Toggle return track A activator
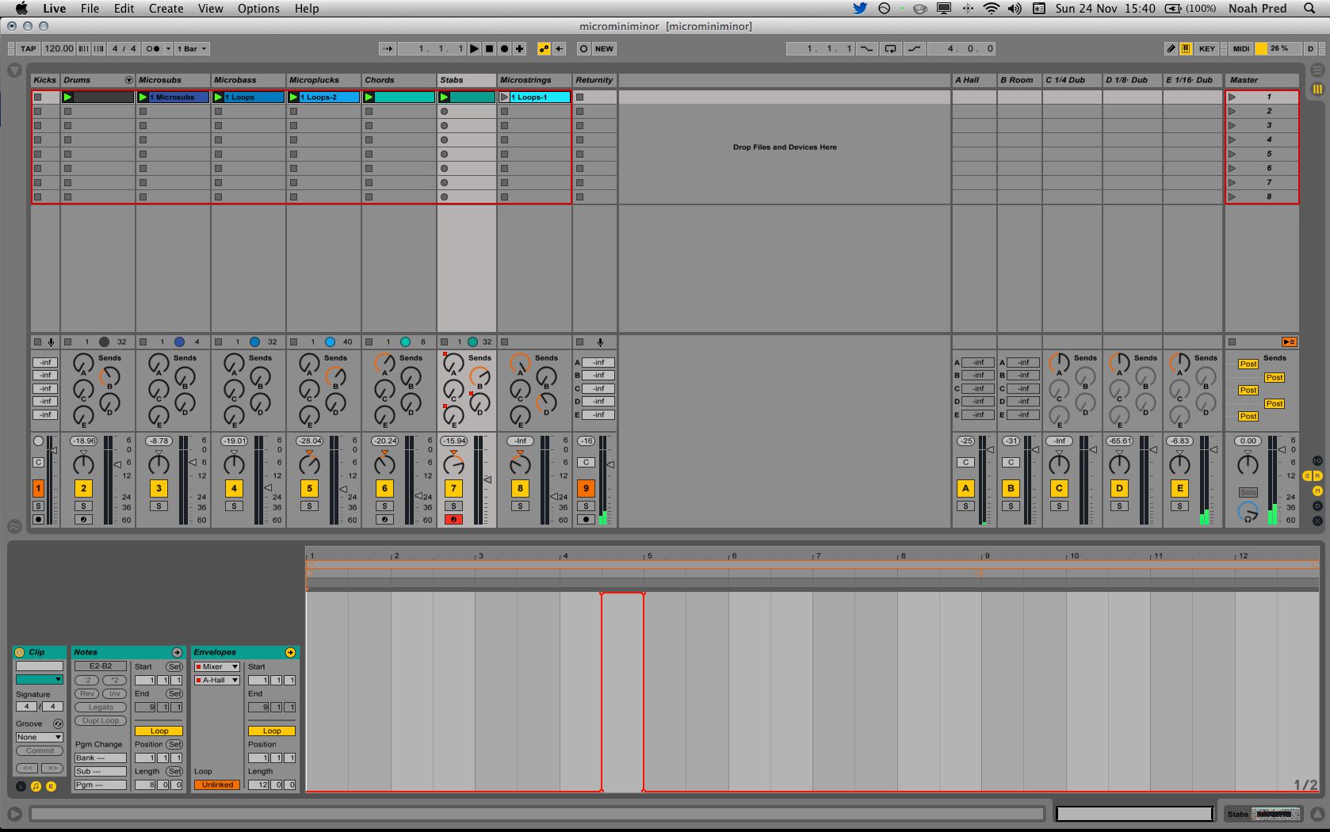This screenshot has height=832, width=1330. tap(965, 488)
